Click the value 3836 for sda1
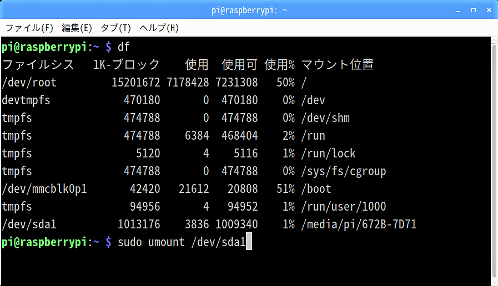Image resolution: width=498 pixels, height=286 pixels. [197, 224]
